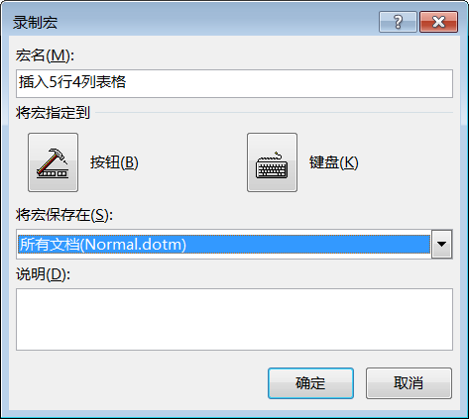Viewport: 469px width, 419px height.
Task: Click the 将宏指定到 group heading
Action: [53, 113]
